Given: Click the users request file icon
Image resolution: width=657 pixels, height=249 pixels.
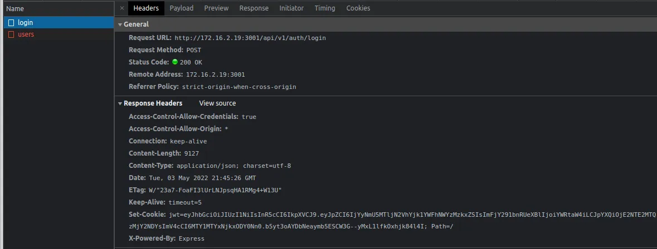Looking at the screenshot, I should click(11, 34).
